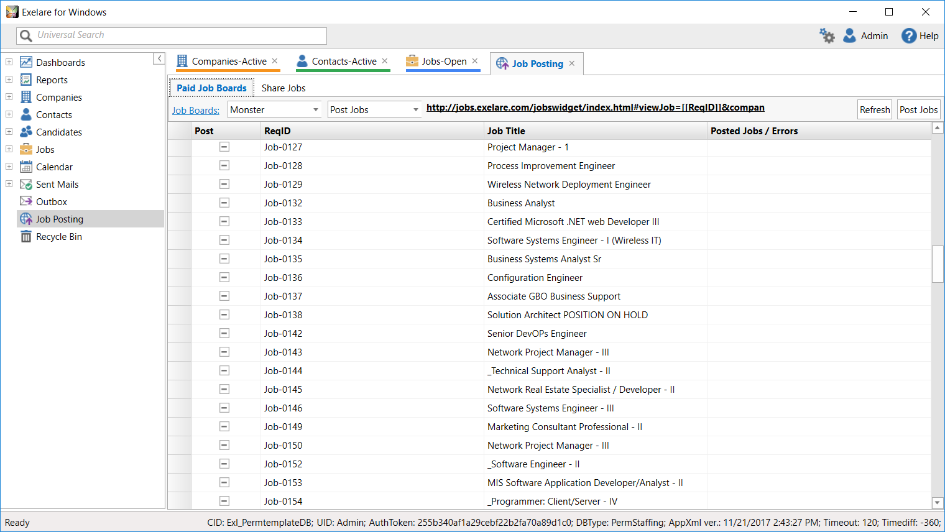945x532 pixels.
Task: Click the Candidates people icon in sidebar
Action: [x=26, y=132]
